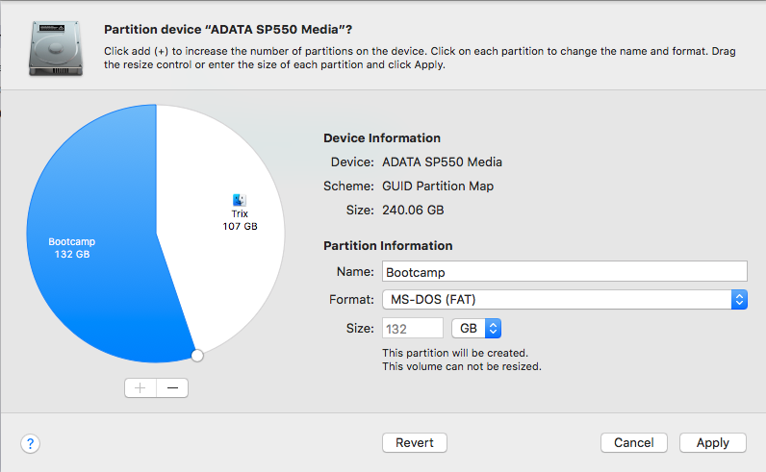Click the remove partition minus button
Screen dimensions: 766x472
(x=172, y=388)
